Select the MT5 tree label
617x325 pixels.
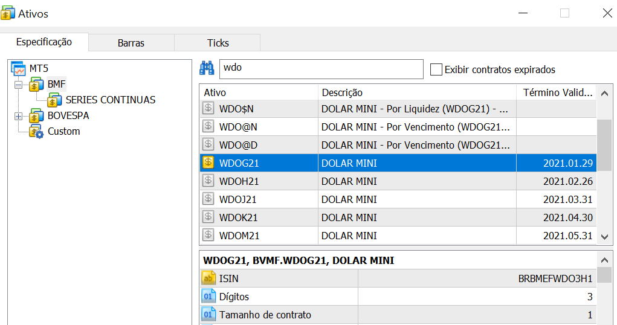point(39,68)
